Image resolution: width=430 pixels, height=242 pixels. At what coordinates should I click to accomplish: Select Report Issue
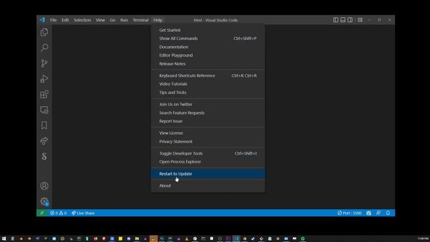(208, 121)
